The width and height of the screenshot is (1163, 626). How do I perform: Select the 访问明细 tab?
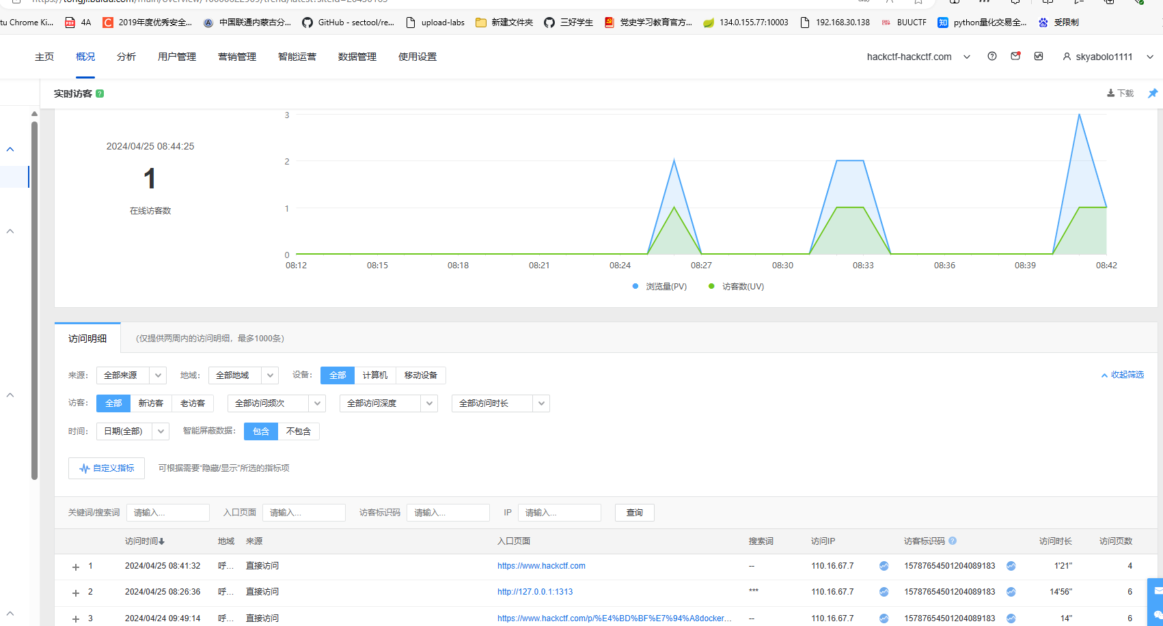(x=87, y=339)
